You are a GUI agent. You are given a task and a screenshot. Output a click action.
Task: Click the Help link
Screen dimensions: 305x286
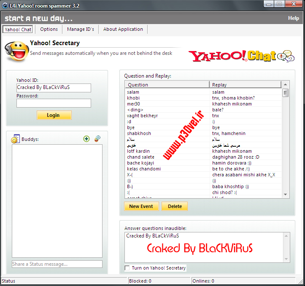pos(294,18)
